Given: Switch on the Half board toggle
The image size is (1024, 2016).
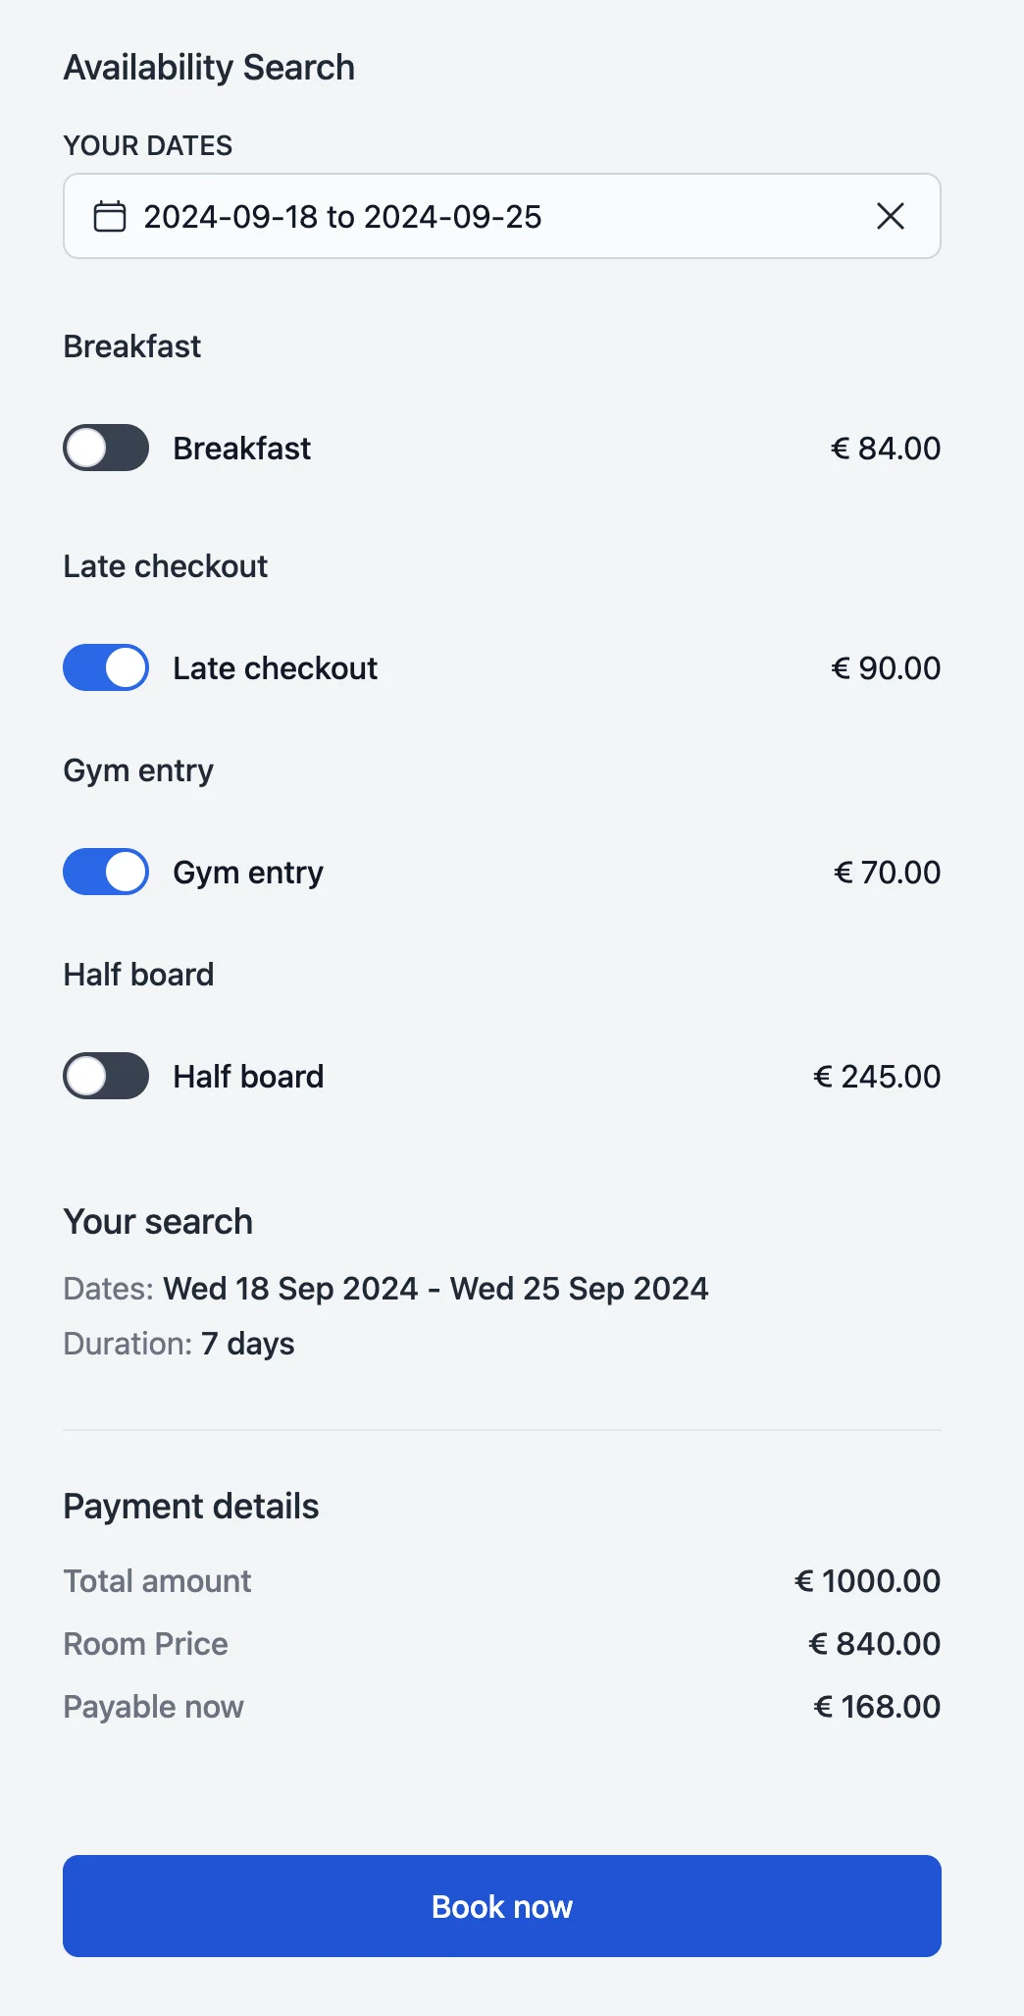Looking at the screenshot, I should (x=106, y=1076).
